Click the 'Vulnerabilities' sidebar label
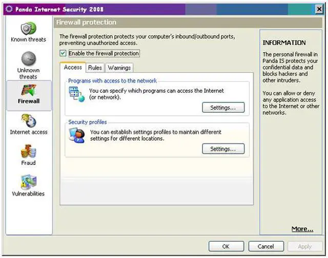This screenshot has width=328, height=258. 28,193
